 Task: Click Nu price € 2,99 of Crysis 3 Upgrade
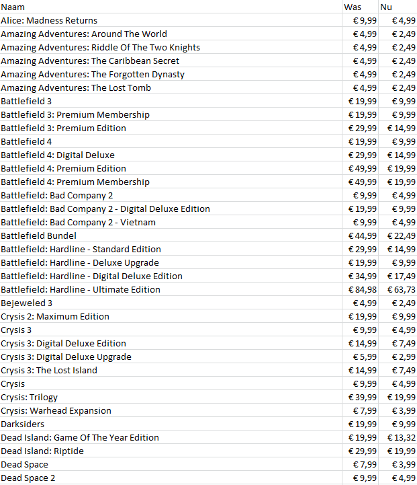coord(398,357)
